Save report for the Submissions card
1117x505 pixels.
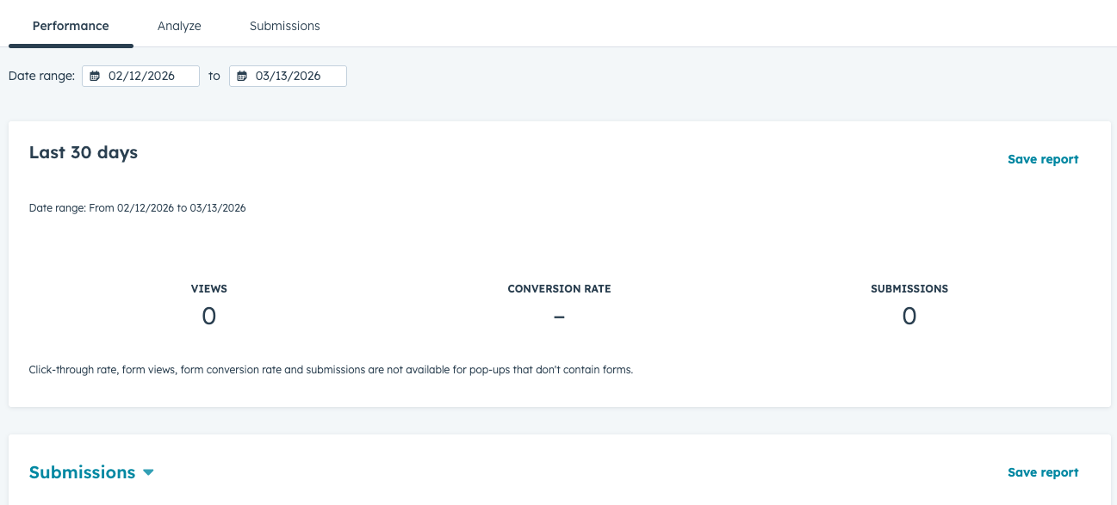point(1042,472)
